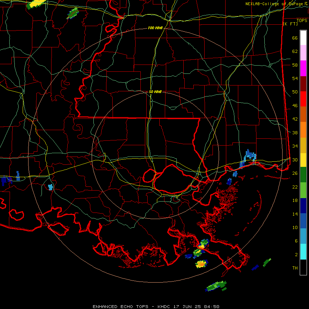Click the 'TH' threshold label

tap(295, 268)
